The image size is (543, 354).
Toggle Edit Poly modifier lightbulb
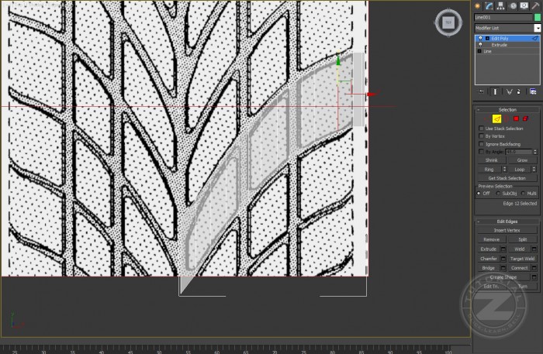(x=480, y=39)
